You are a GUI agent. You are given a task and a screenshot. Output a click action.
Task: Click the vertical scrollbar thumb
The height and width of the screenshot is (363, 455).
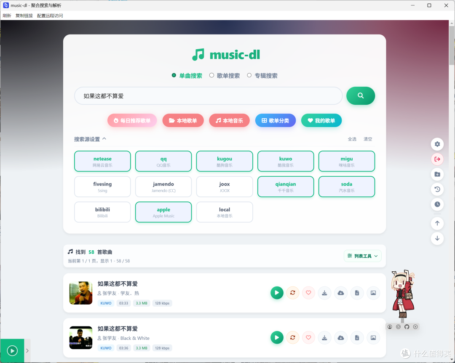tap(452, 45)
